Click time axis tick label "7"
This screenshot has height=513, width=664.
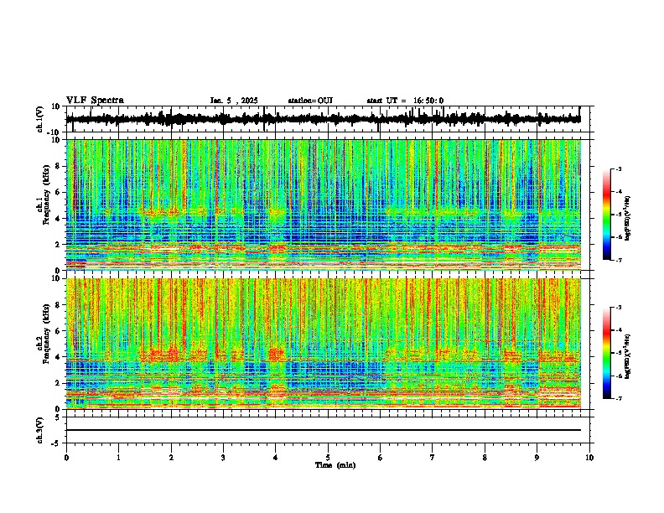coord(433,458)
